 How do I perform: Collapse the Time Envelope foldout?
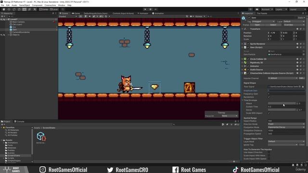(x=243, y=100)
